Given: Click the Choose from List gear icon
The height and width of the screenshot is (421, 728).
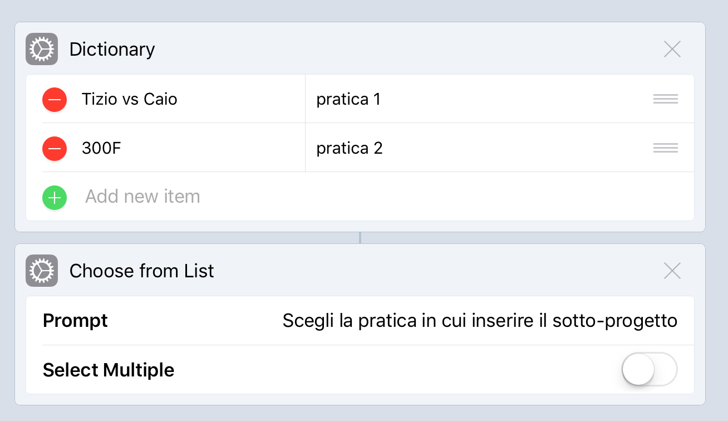Looking at the screenshot, I should [42, 271].
